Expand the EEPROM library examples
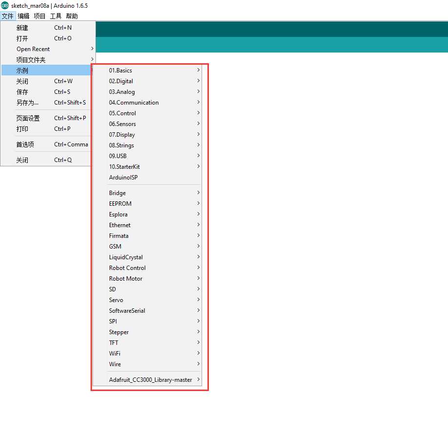The width and height of the screenshot is (448, 429). tap(148, 204)
